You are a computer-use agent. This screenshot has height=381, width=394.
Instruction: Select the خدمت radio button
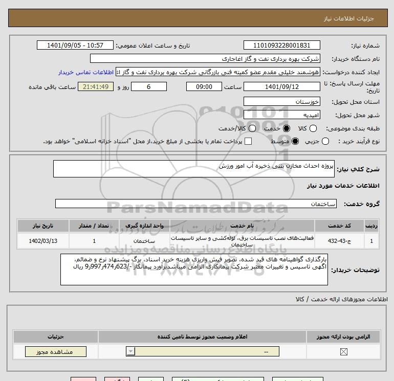(x=287, y=128)
